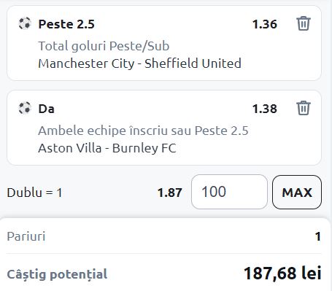The image size is (332, 291).
Task: Click the football icon beside Da
Action: [25, 108]
